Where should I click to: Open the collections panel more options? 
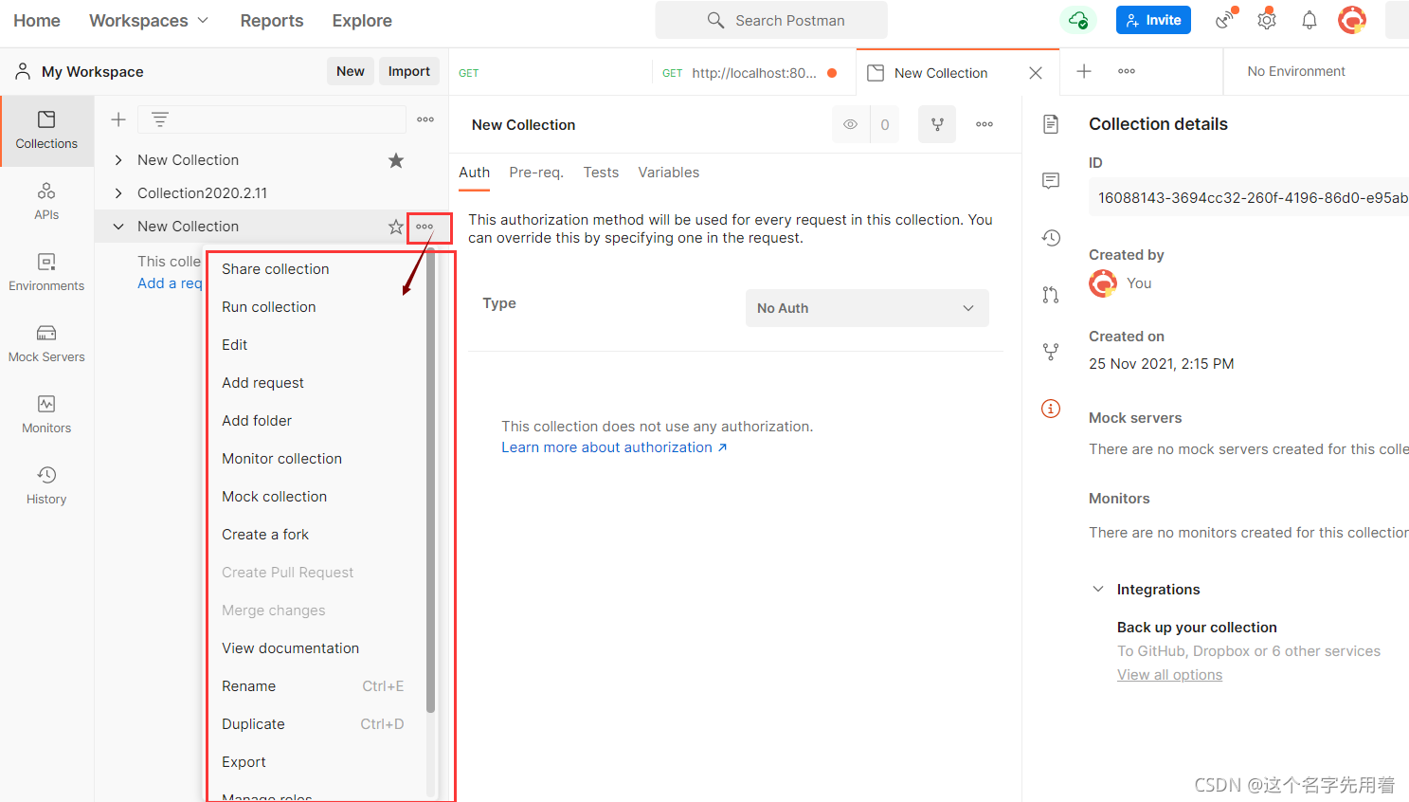425,119
